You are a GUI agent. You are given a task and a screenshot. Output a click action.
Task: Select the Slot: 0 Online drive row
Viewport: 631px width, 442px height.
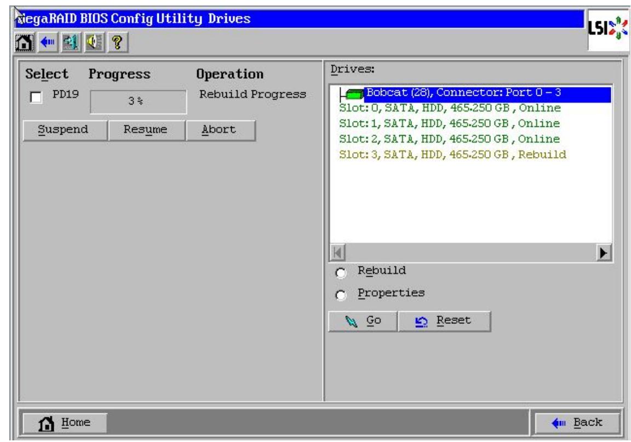pos(450,108)
